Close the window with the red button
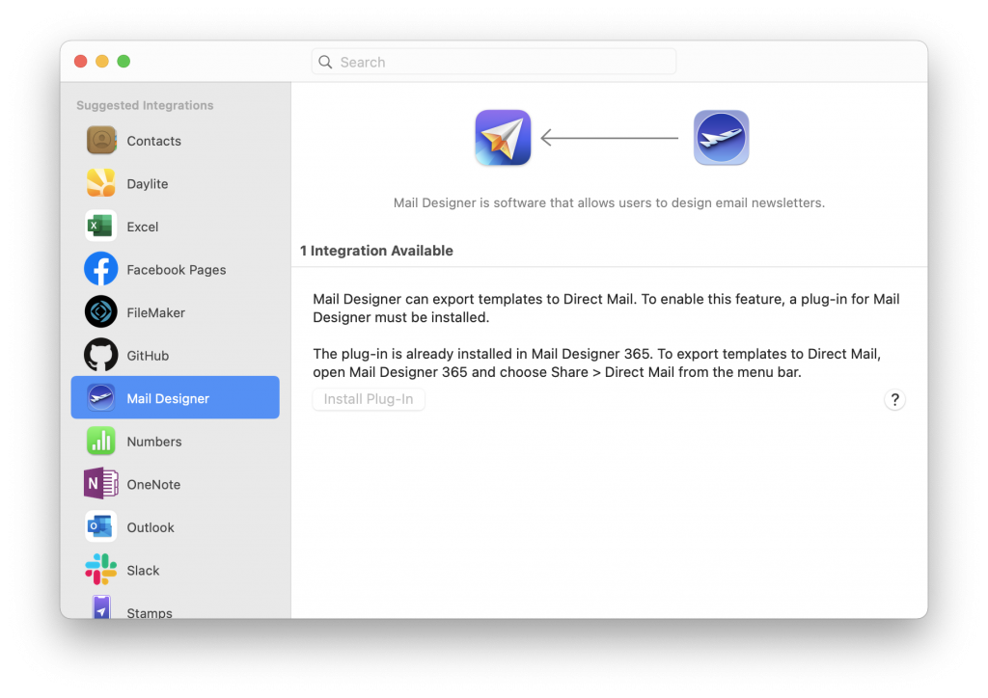988x698 pixels. pyautogui.click(x=81, y=61)
